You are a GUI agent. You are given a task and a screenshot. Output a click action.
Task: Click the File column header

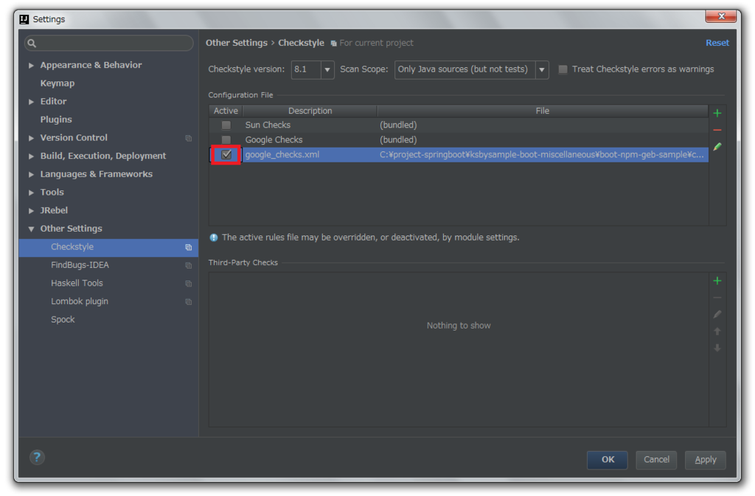542,111
